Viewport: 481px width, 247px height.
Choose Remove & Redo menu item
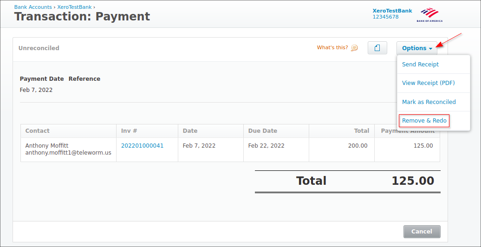point(424,121)
